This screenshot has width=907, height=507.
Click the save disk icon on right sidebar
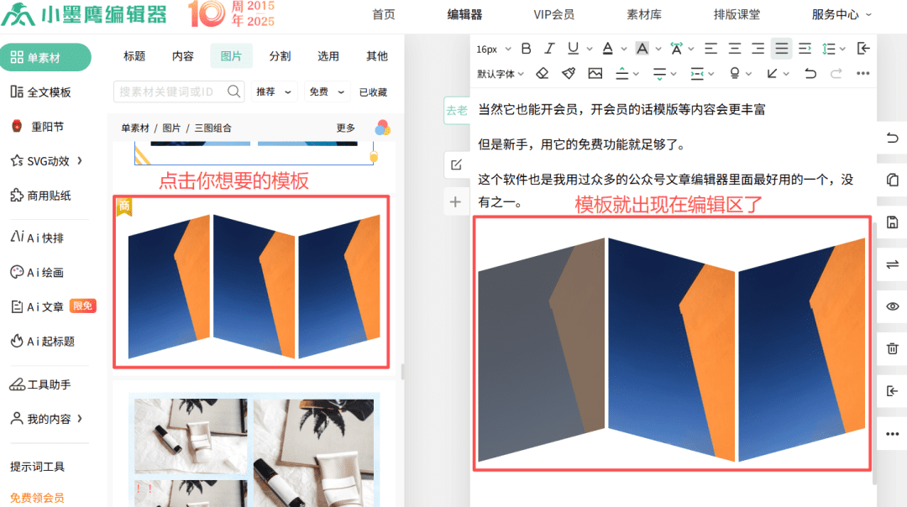click(892, 222)
